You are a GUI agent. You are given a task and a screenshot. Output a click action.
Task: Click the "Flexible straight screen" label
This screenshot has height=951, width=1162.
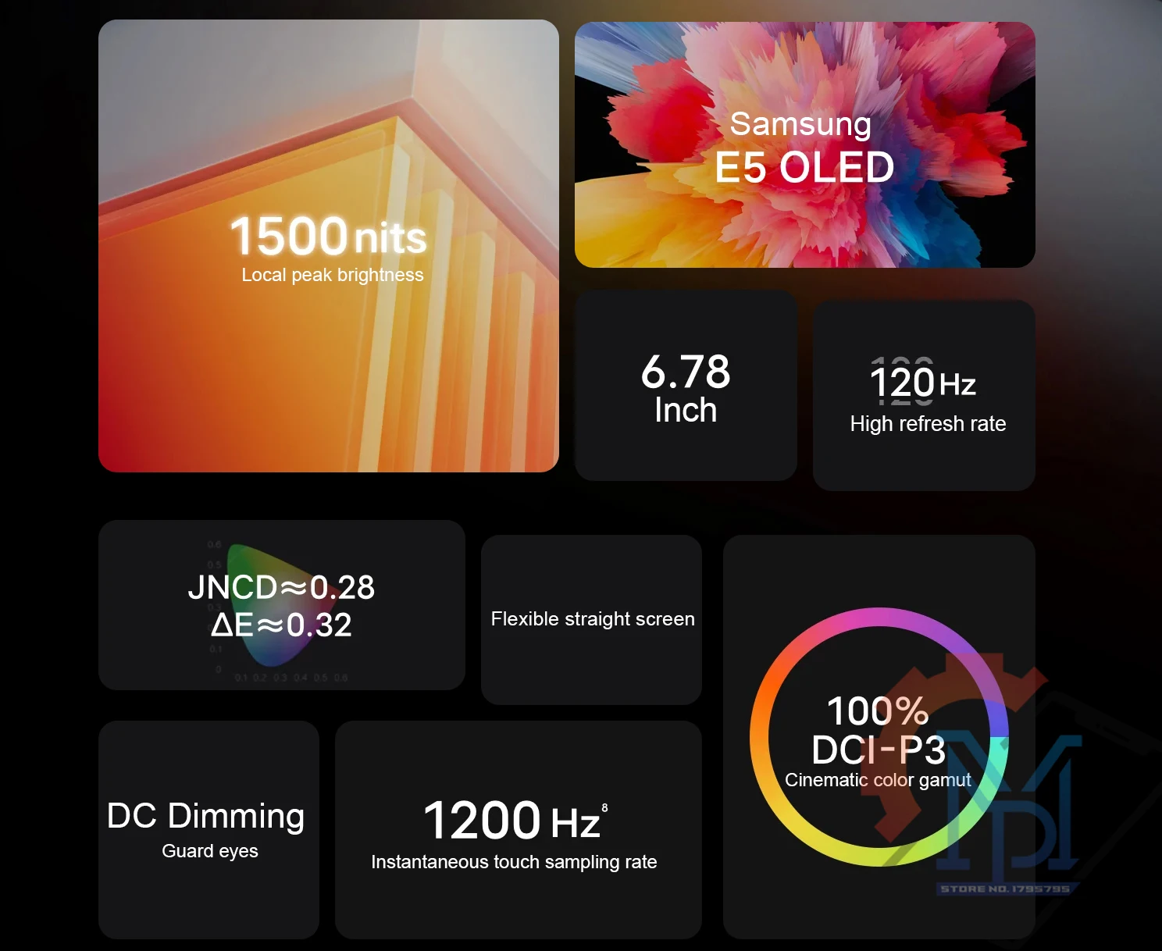click(593, 619)
